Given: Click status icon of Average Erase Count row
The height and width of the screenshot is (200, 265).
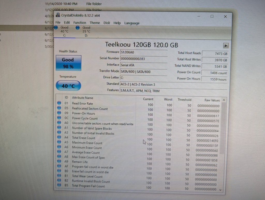Looking at the screenshot, I should pos(59,152).
